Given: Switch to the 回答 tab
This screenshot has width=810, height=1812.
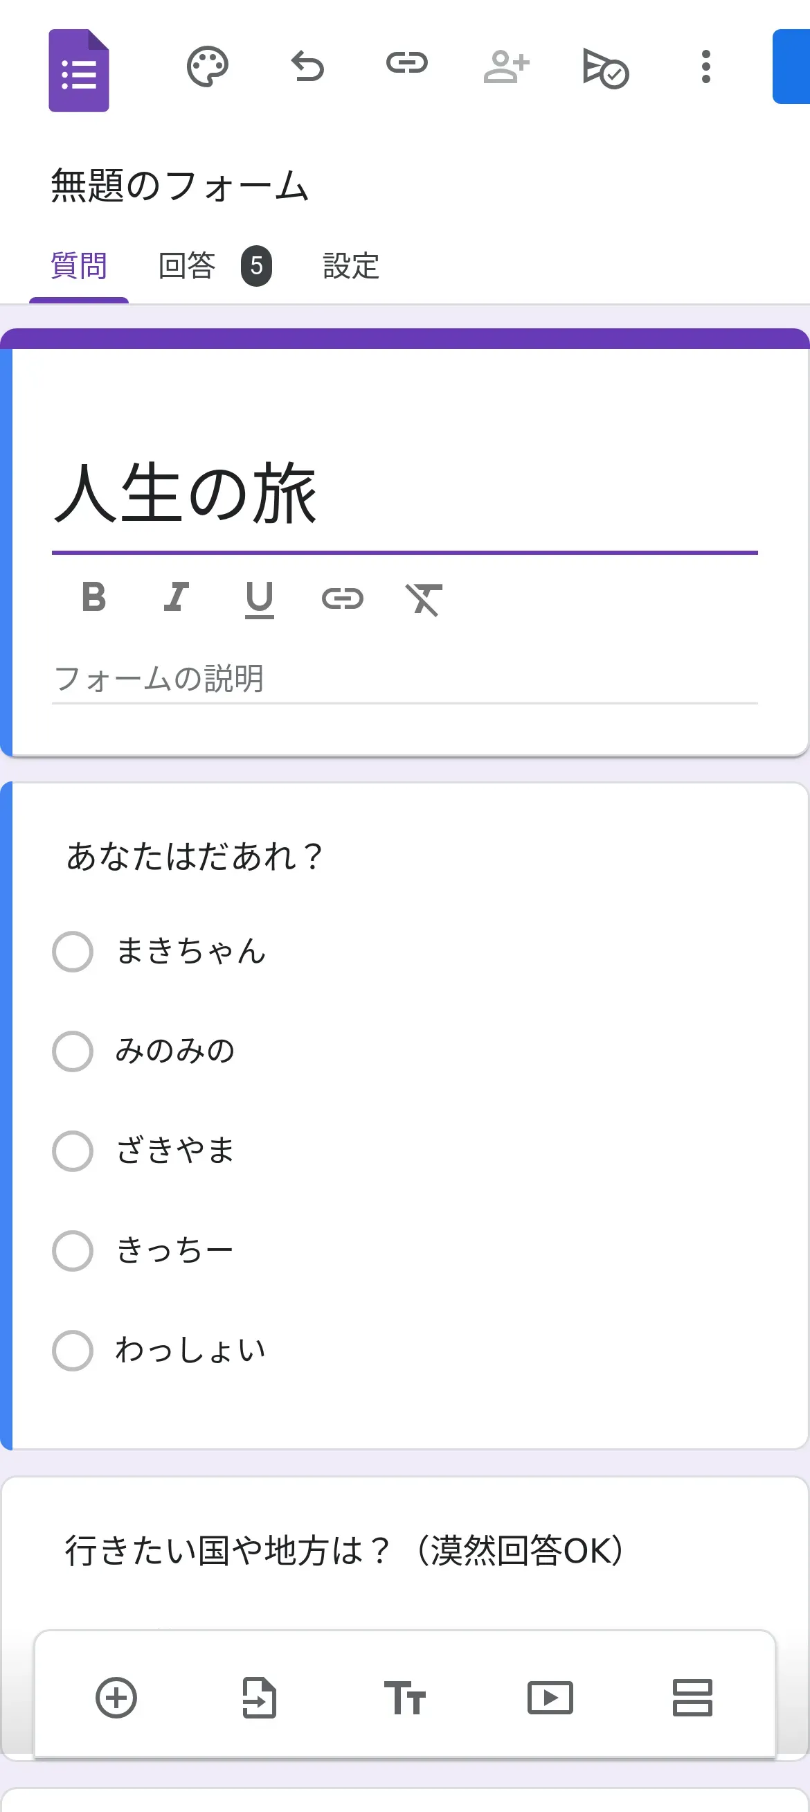Looking at the screenshot, I should [187, 266].
